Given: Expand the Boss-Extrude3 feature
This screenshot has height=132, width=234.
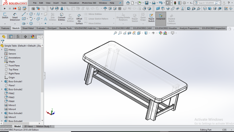Looking at the screenshot, I should (x=2, y=113).
